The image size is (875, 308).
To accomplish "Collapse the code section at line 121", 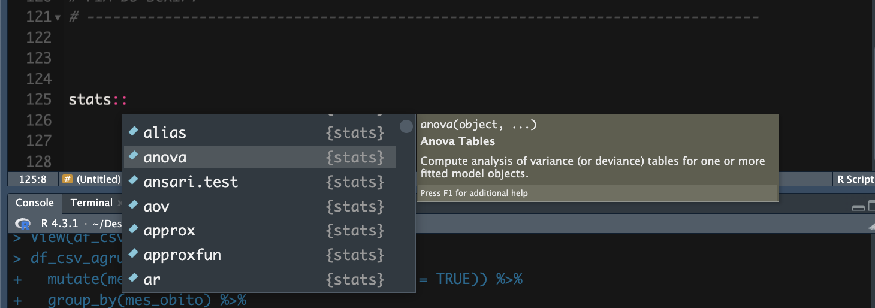I will pyautogui.click(x=58, y=17).
